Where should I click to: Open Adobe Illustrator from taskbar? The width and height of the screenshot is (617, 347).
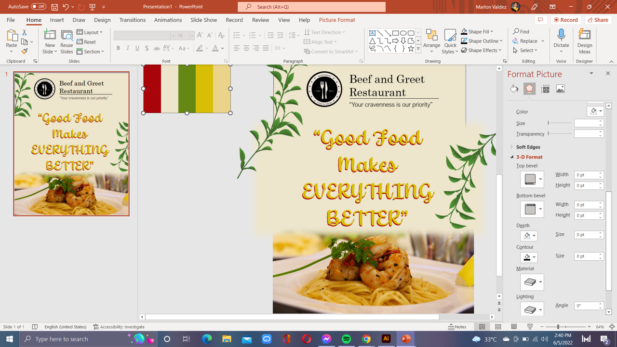tap(386, 339)
